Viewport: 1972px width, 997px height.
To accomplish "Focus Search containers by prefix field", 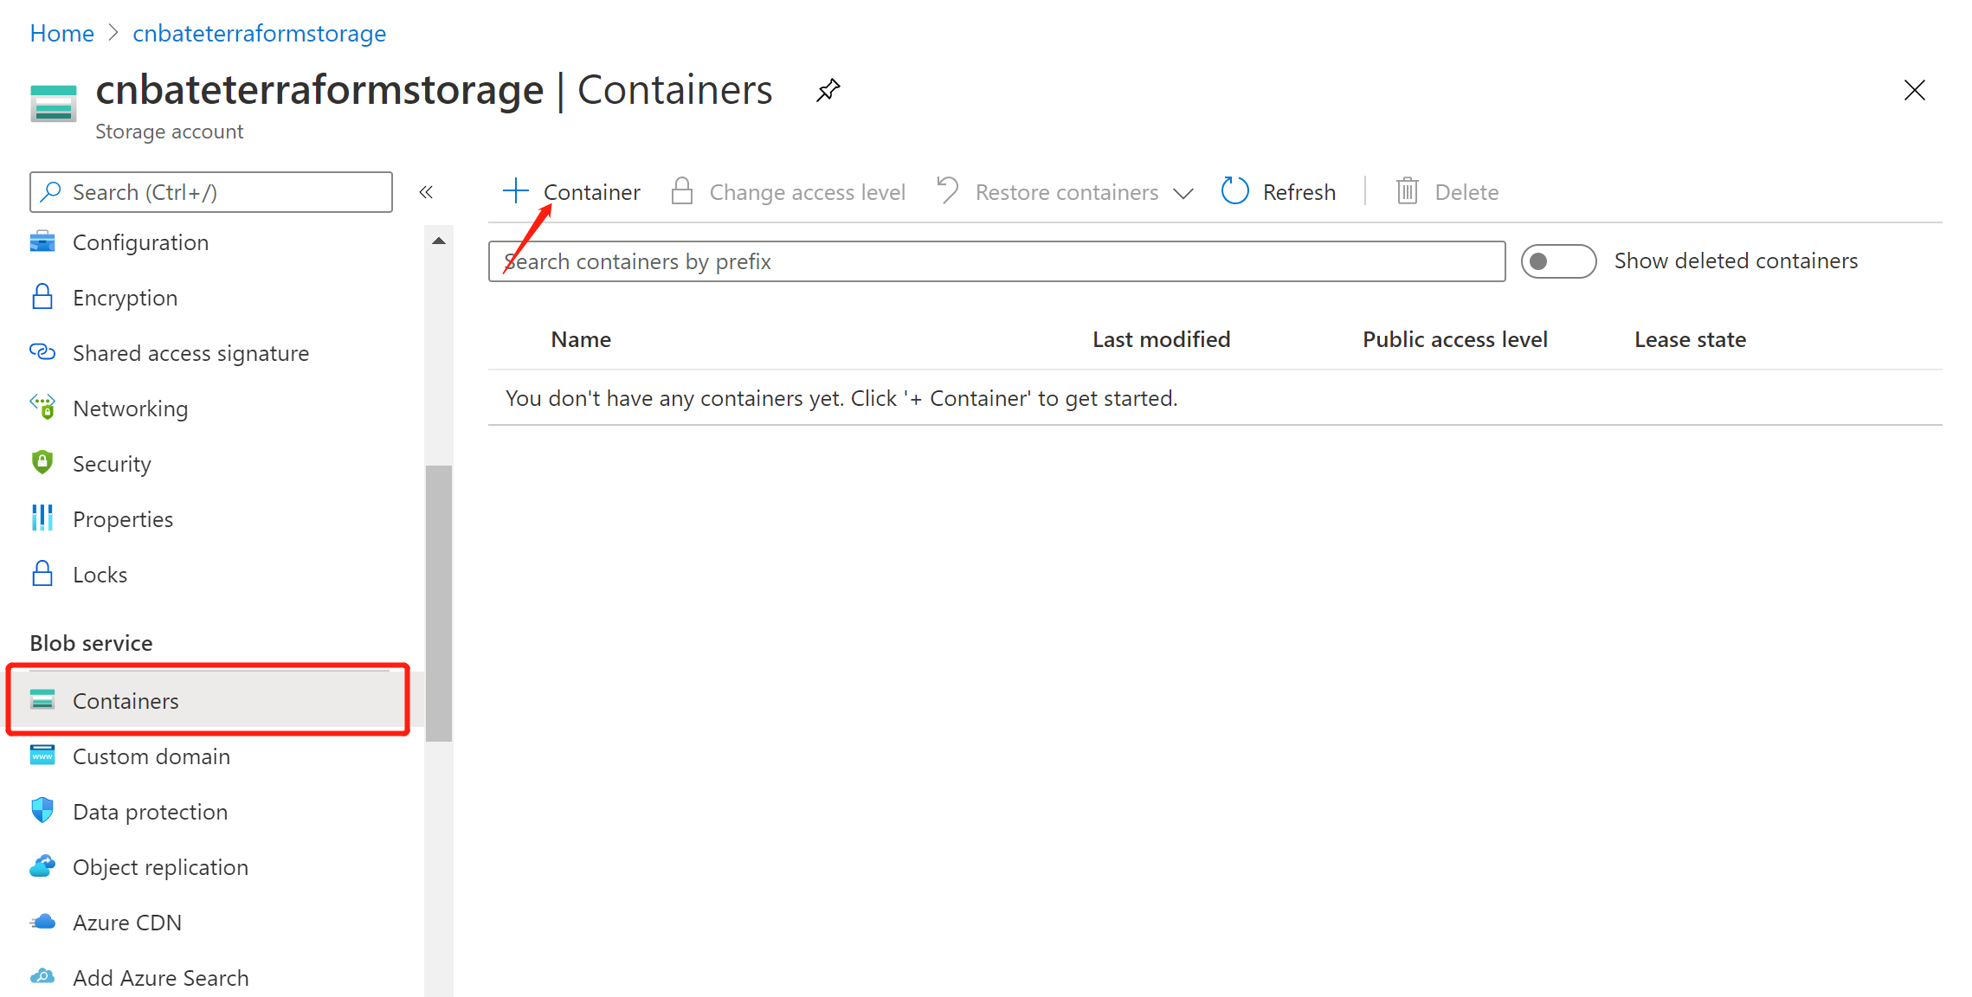I will coord(997,261).
